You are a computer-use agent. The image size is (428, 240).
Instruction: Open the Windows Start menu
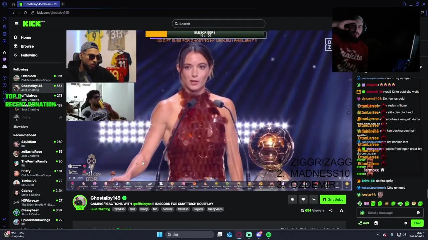pyautogui.click(x=159, y=235)
